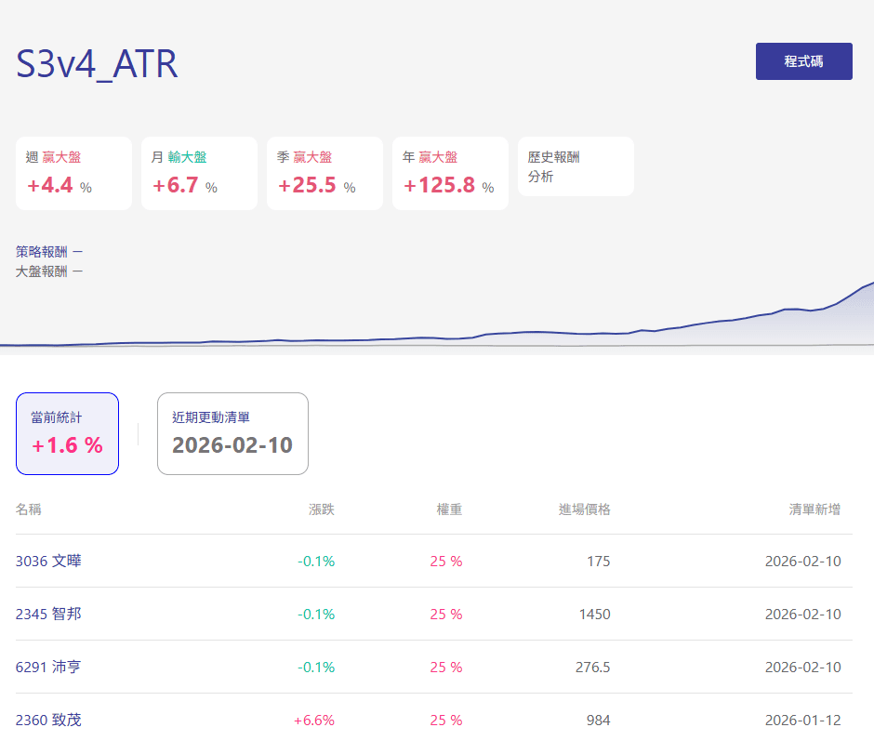Open the 2360 致茂 stock page
This screenshot has height=754, width=874.
[48, 721]
